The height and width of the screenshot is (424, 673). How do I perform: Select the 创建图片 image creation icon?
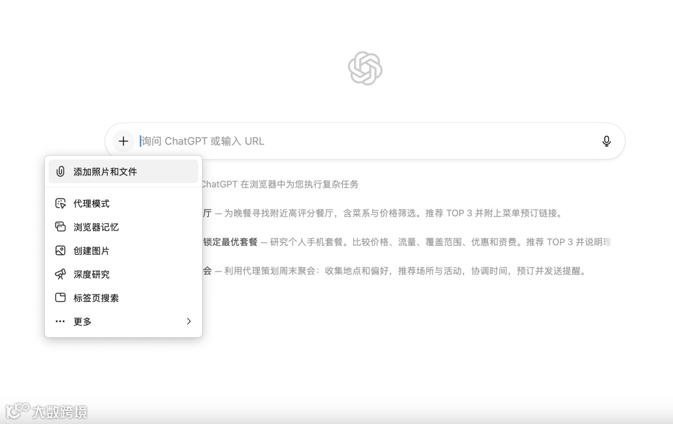[60, 250]
